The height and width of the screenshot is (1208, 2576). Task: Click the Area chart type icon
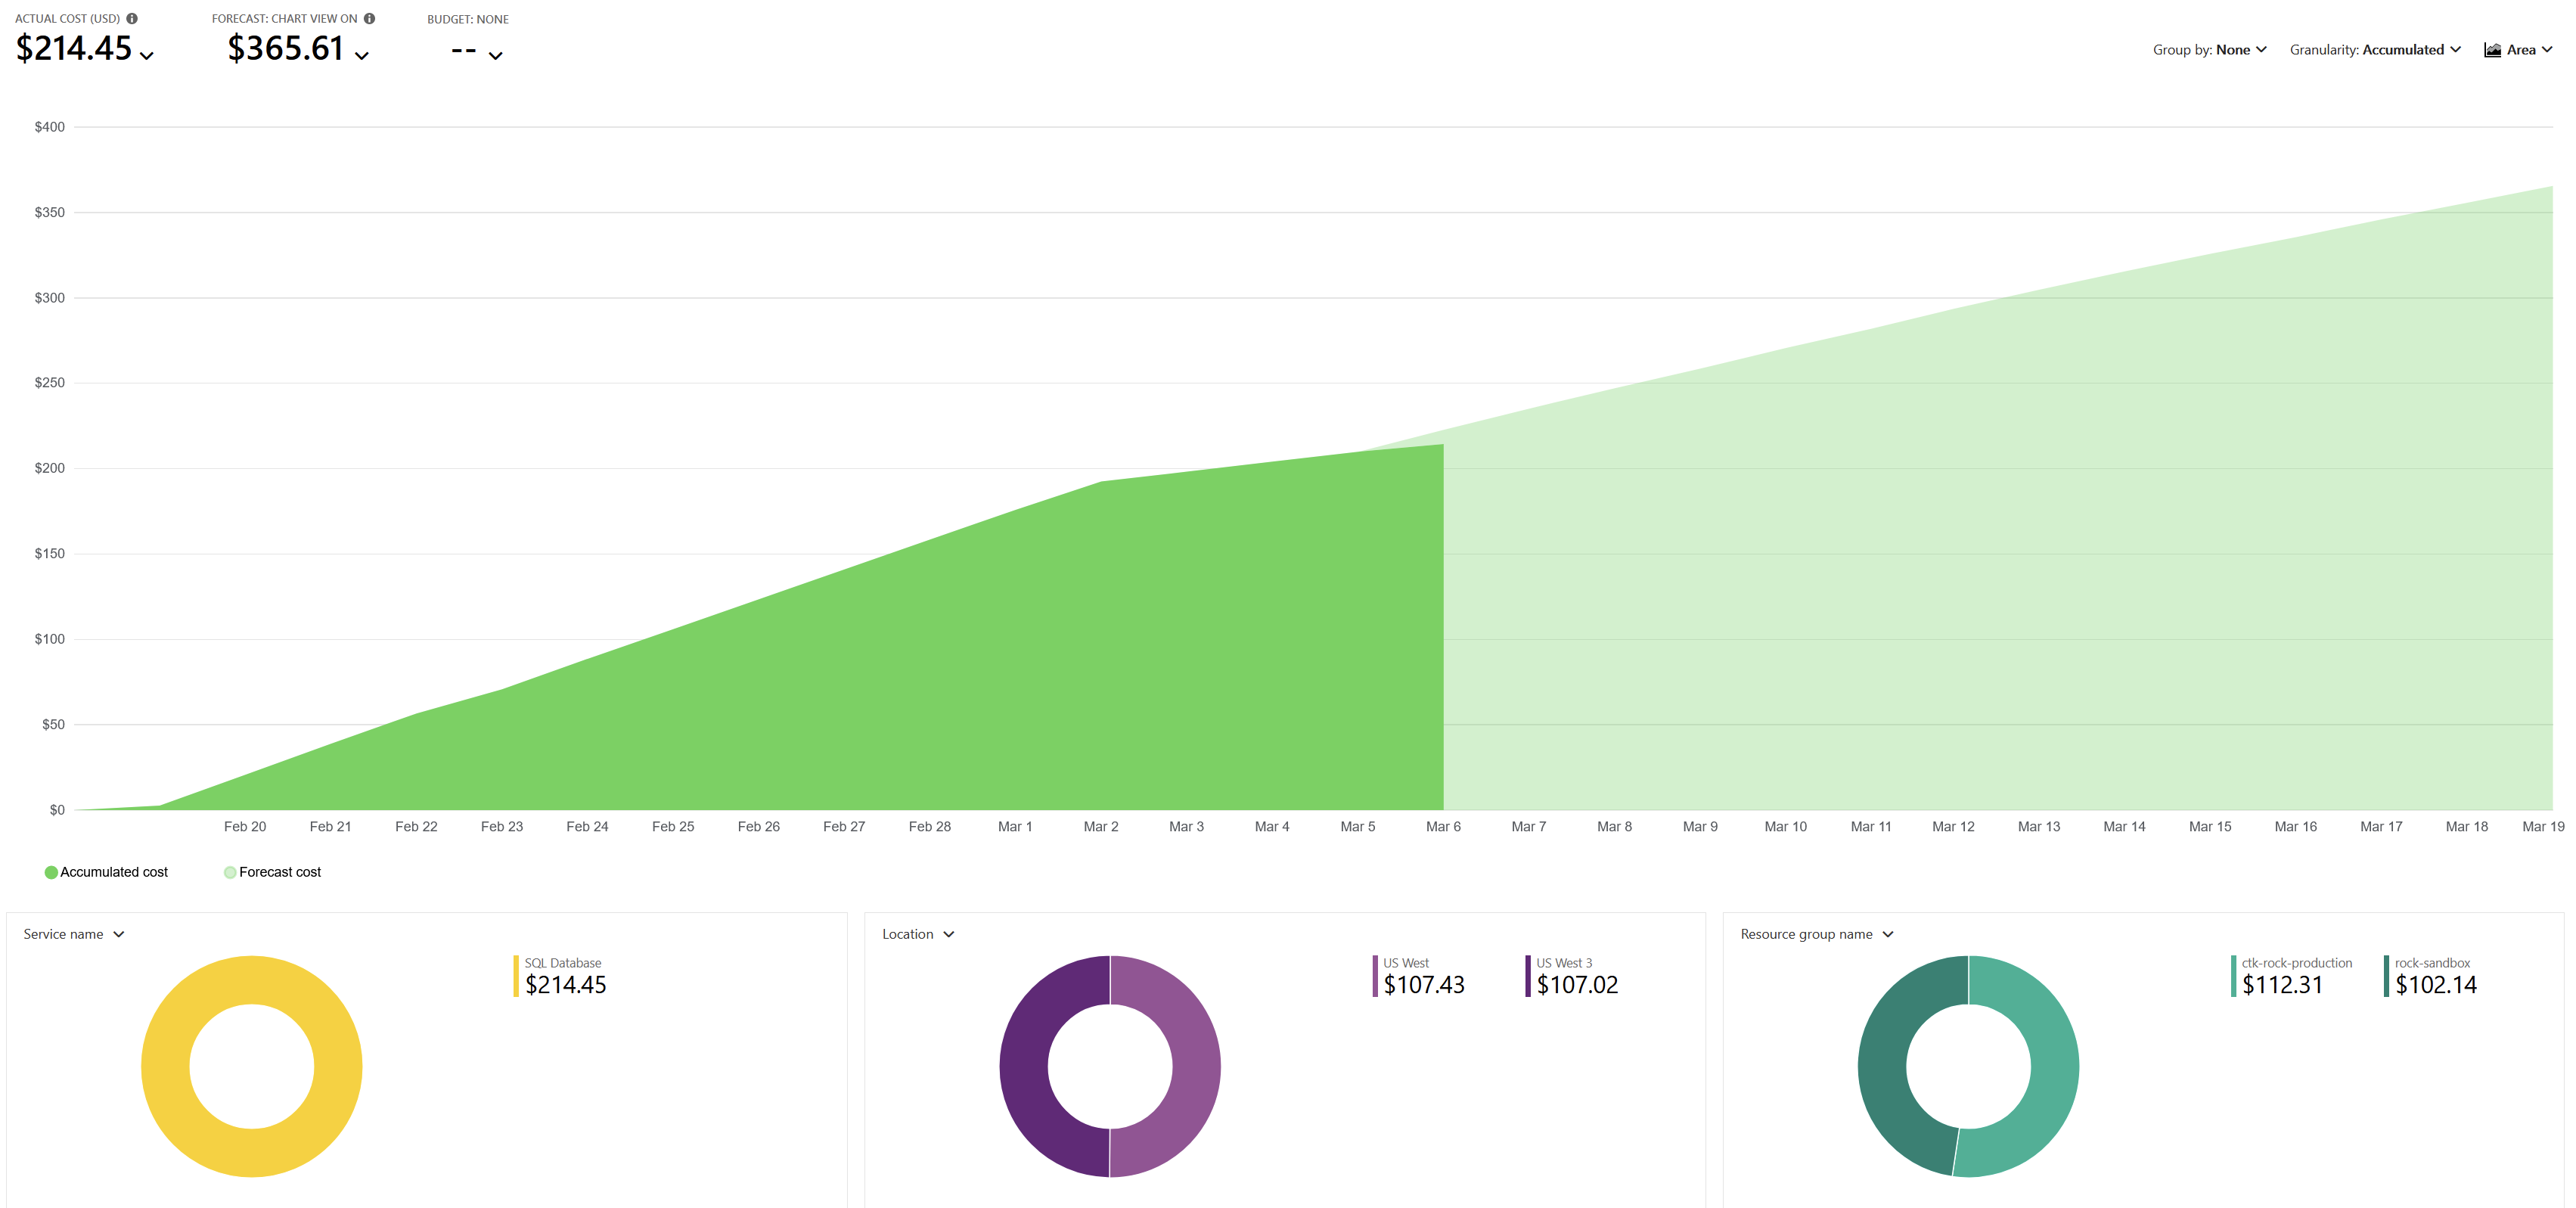[x=2493, y=50]
